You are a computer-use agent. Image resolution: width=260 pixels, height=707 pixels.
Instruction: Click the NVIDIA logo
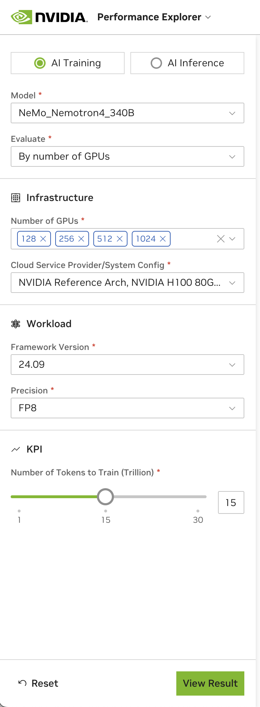click(x=49, y=17)
